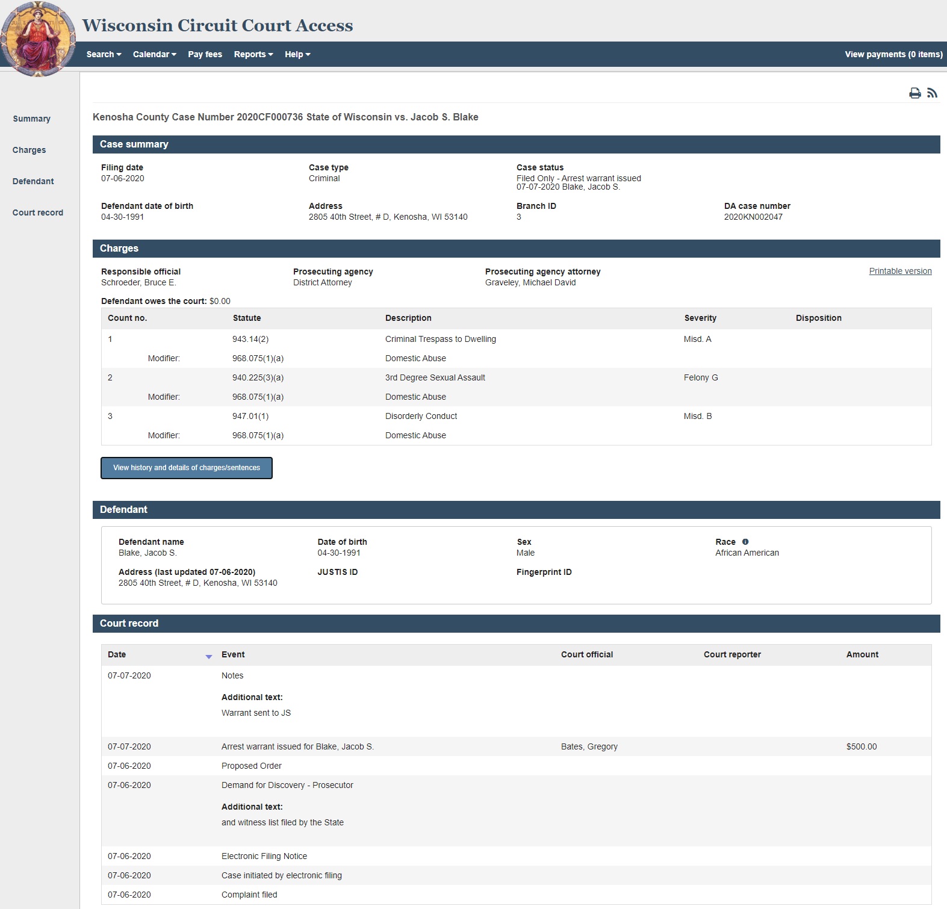947x909 pixels.
Task: Open the Printable version link
Action: tap(900, 271)
